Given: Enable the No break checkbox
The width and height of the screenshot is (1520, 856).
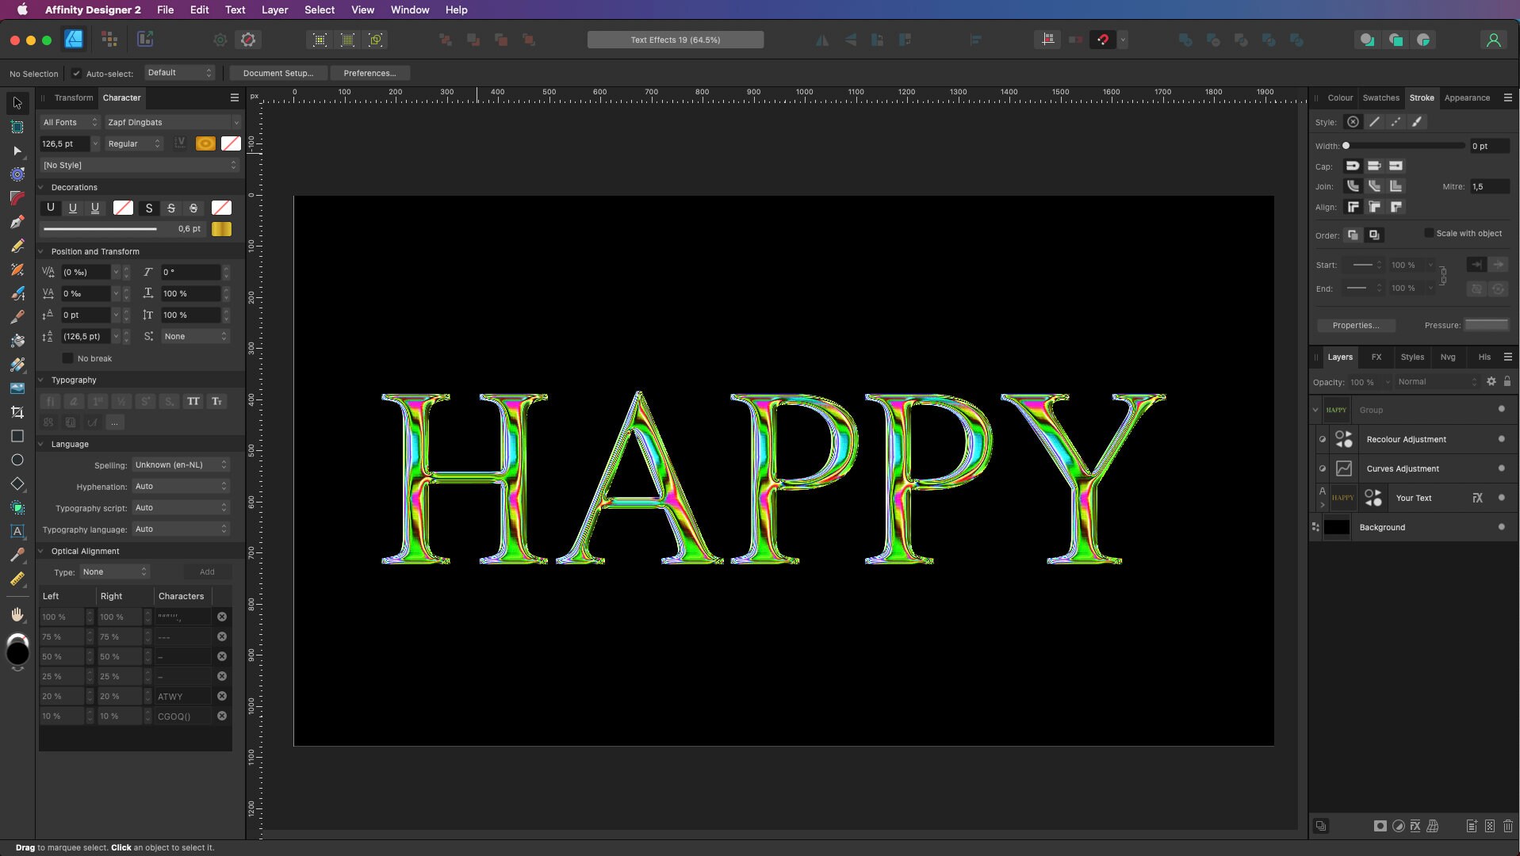Looking at the screenshot, I should click(67, 358).
